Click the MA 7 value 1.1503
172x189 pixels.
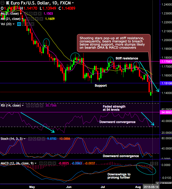(x=48, y=14)
